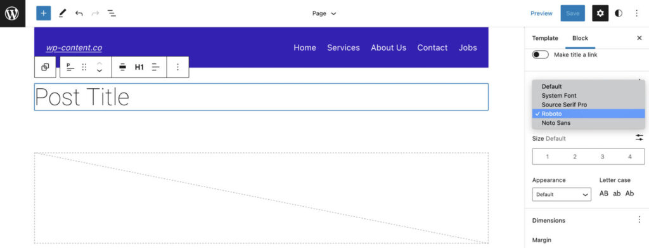The height and width of the screenshot is (248, 649).
Task: Click the Post Title block
Action: point(261,97)
